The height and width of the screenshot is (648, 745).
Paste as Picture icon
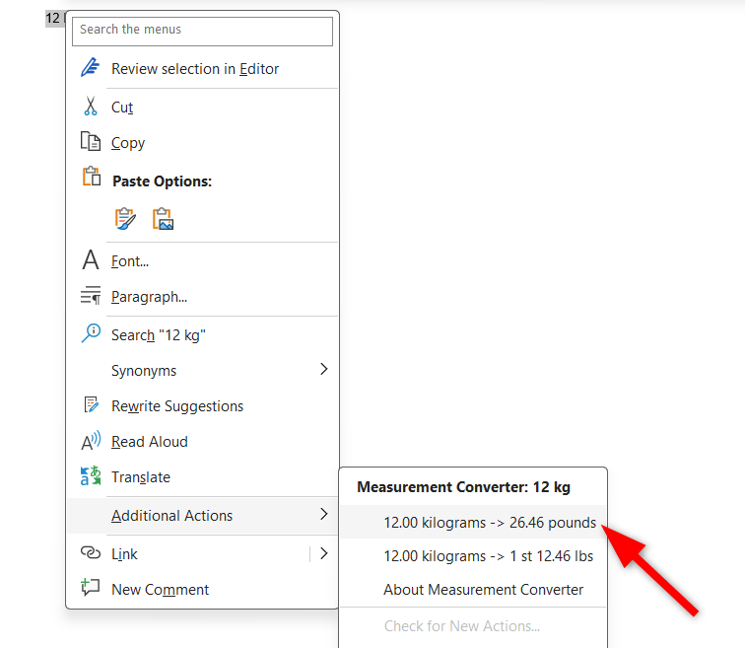pyautogui.click(x=163, y=219)
